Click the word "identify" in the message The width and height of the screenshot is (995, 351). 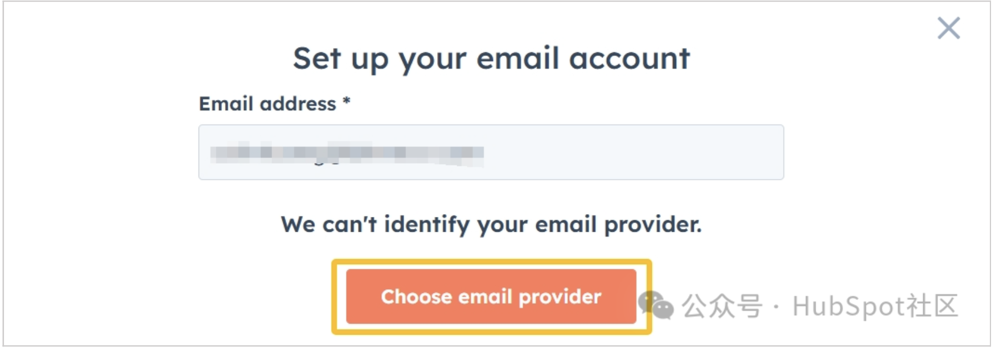coord(426,225)
